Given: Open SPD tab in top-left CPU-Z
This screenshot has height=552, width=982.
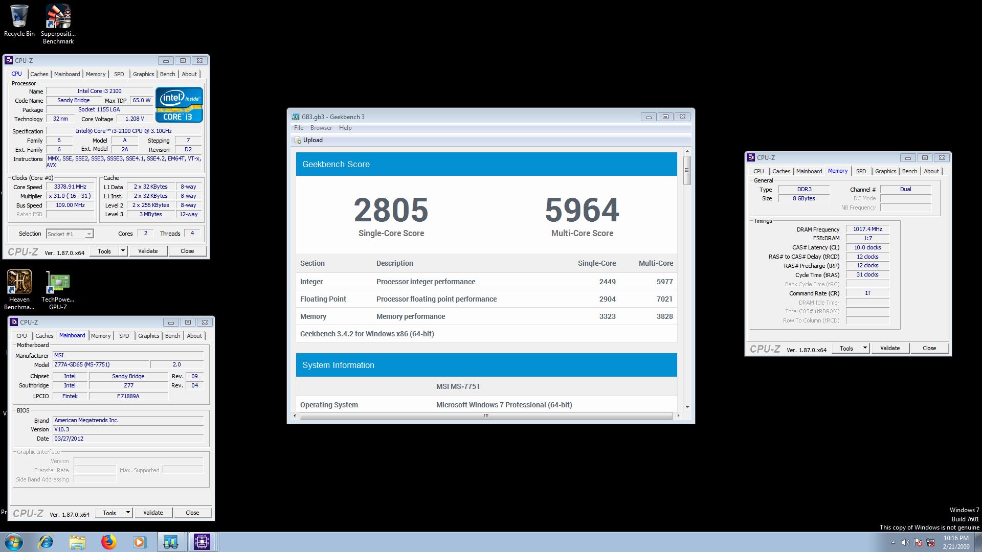Looking at the screenshot, I should (x=119, y=74).
